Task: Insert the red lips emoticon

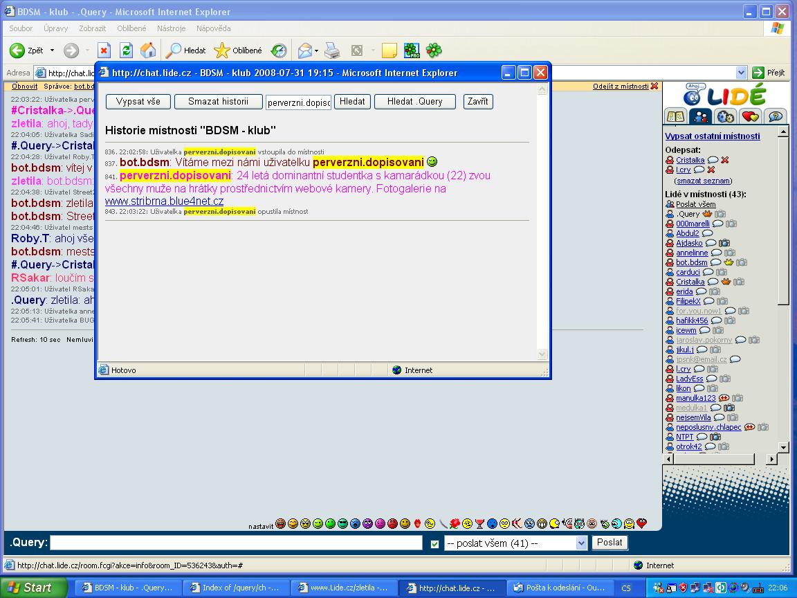Action: [x=417, y=523]
